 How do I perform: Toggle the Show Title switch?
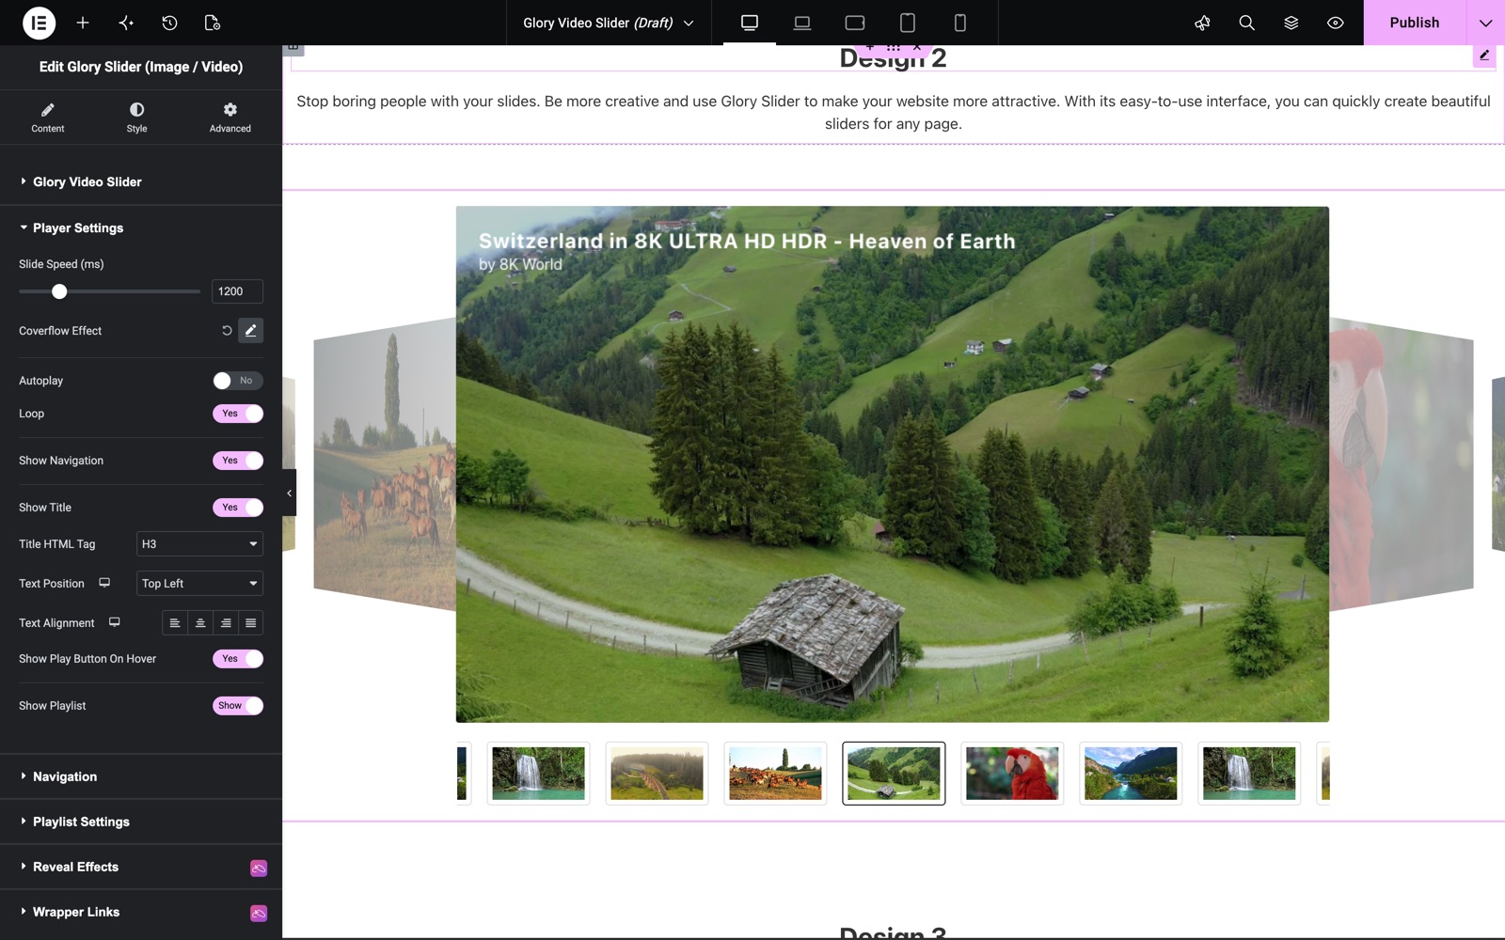(x=238, y=508)
